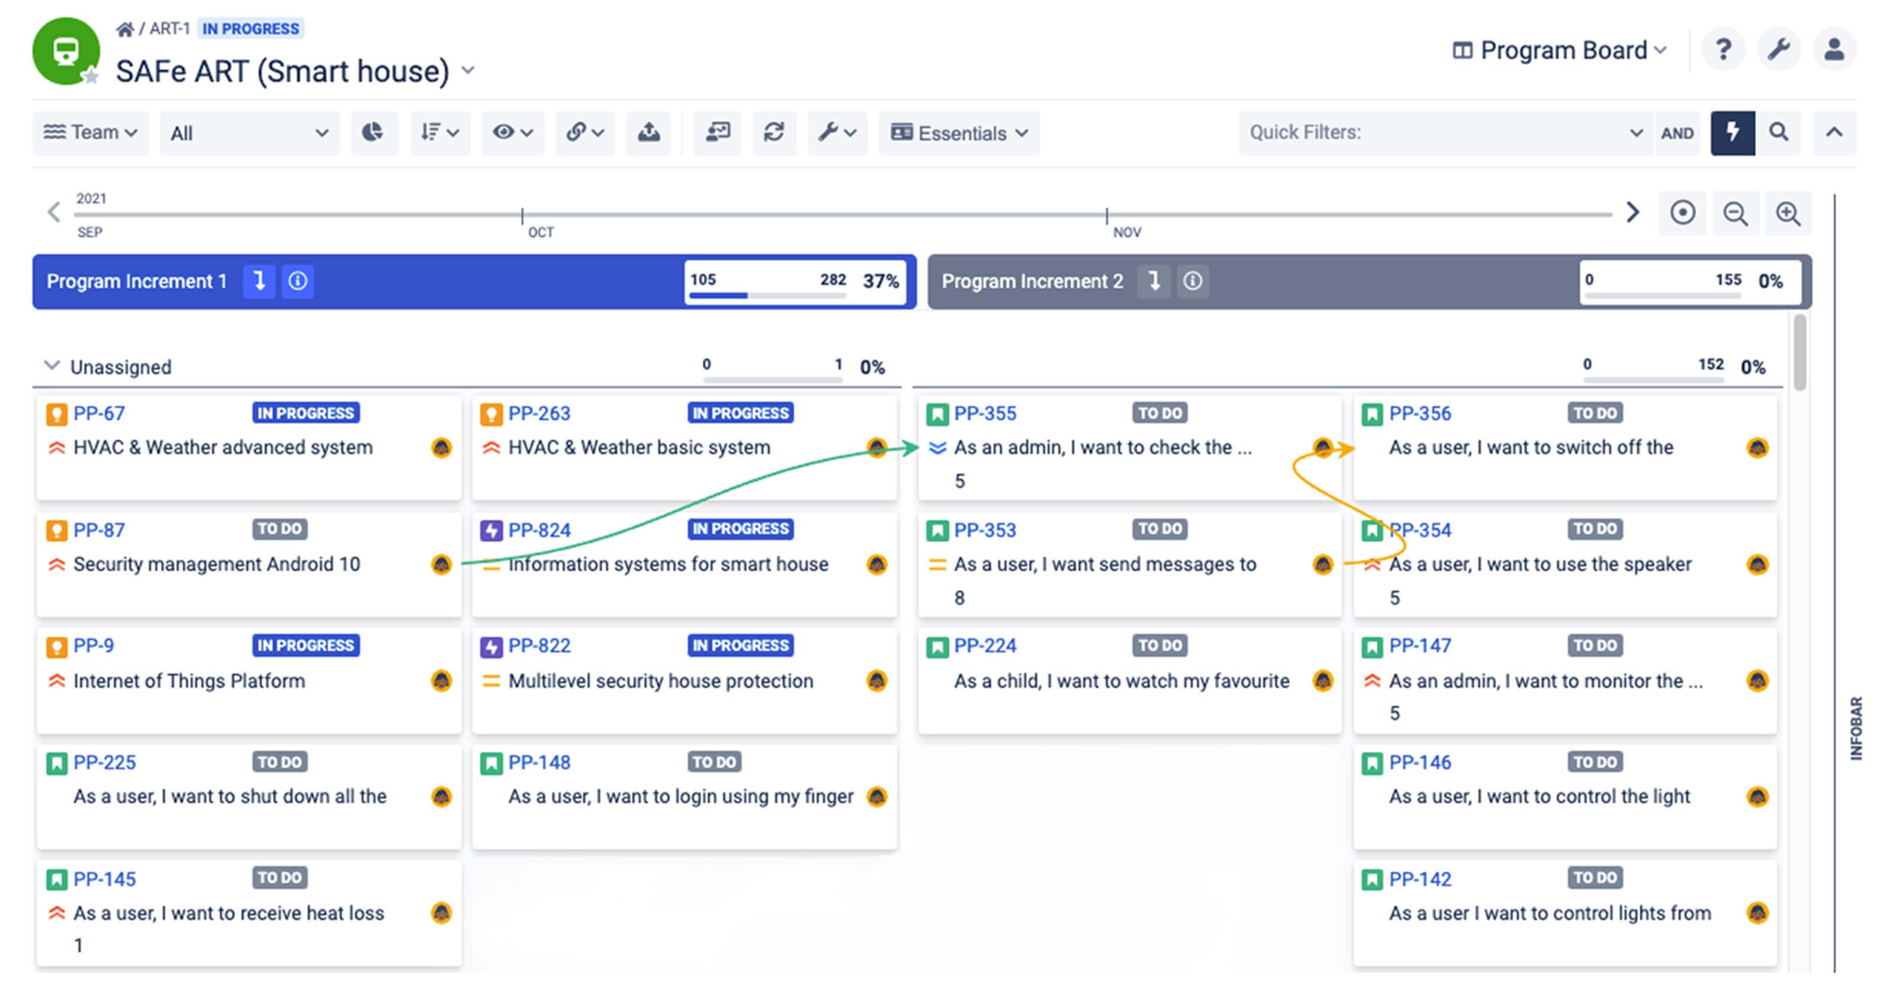Open the wrench settings icon at top right
Image resolution: width=1888 pixels, height=987 pixels.
1779,50
